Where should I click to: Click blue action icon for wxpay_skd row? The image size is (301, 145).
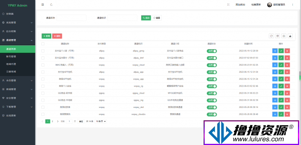tap(275, 107)
